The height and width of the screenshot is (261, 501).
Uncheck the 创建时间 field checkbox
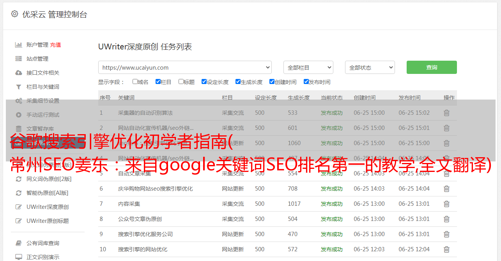272,82
